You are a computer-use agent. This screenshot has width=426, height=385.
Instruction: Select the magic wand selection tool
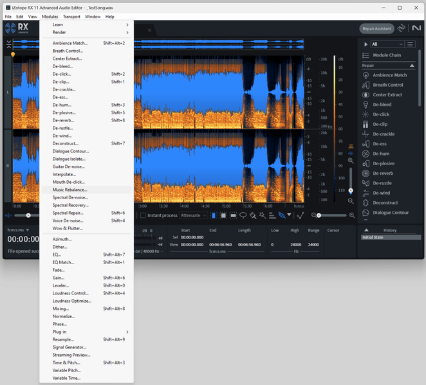click(263, 215)
